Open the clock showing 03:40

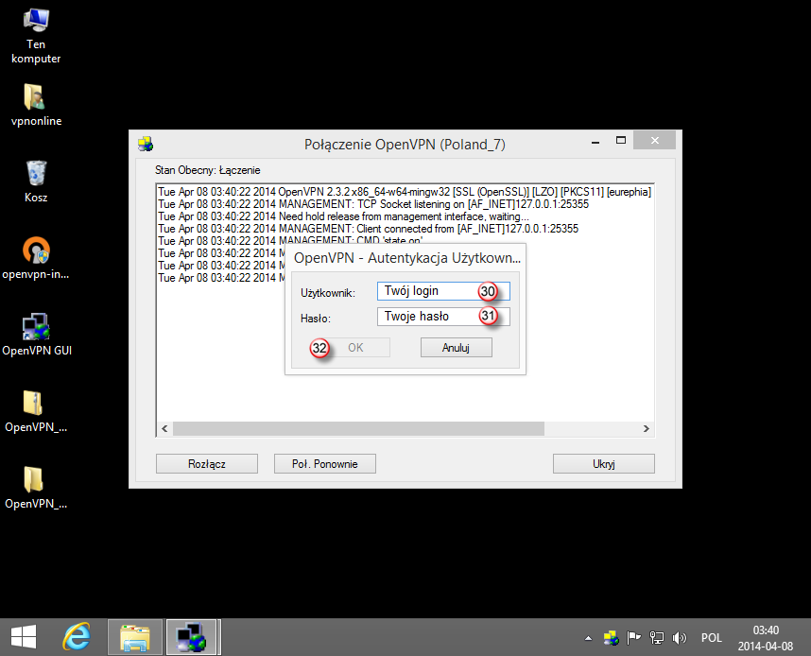pyautogui.click(x=766, y=638)
